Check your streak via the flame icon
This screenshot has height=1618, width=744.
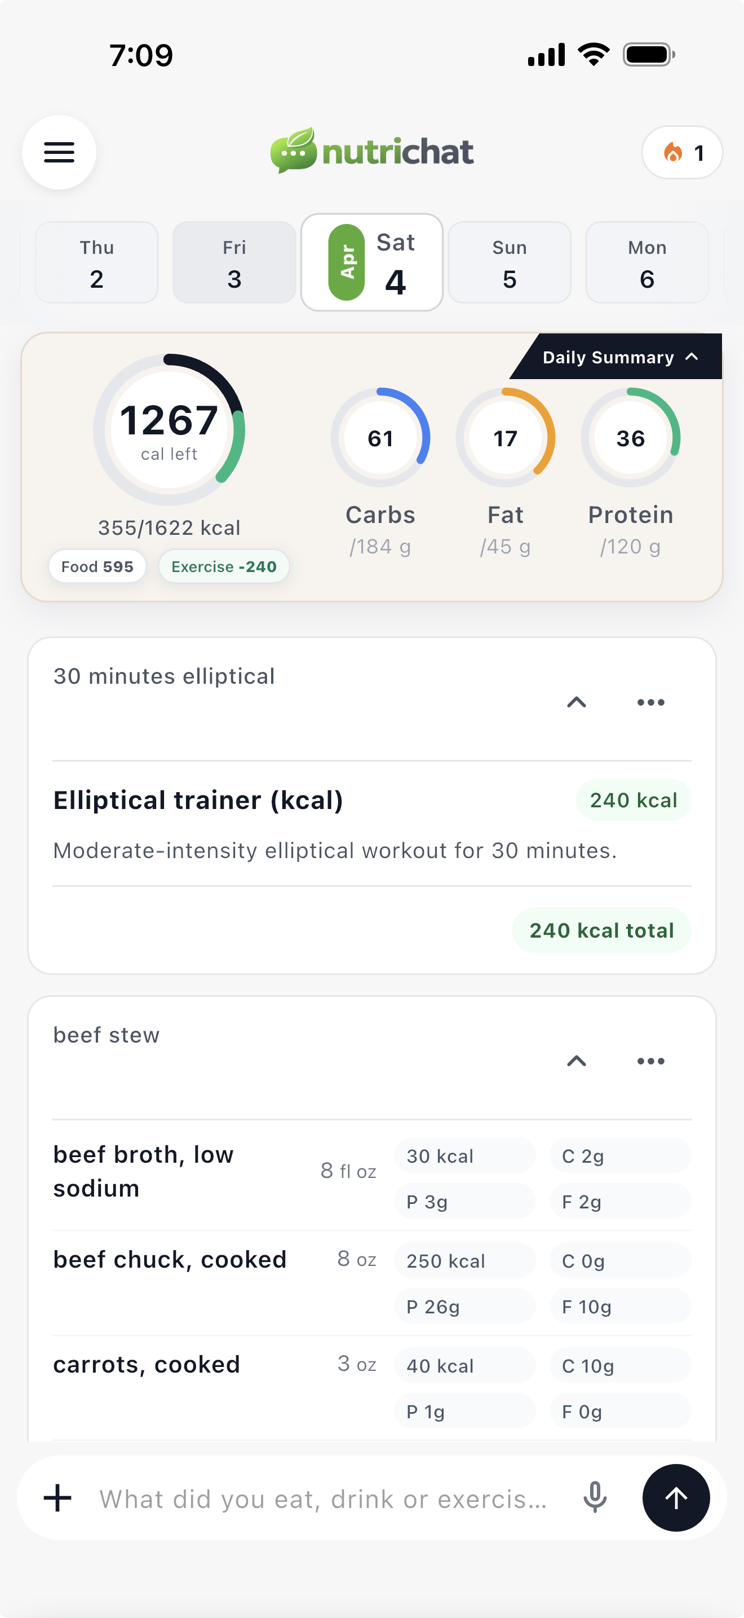tap(681, 152)
